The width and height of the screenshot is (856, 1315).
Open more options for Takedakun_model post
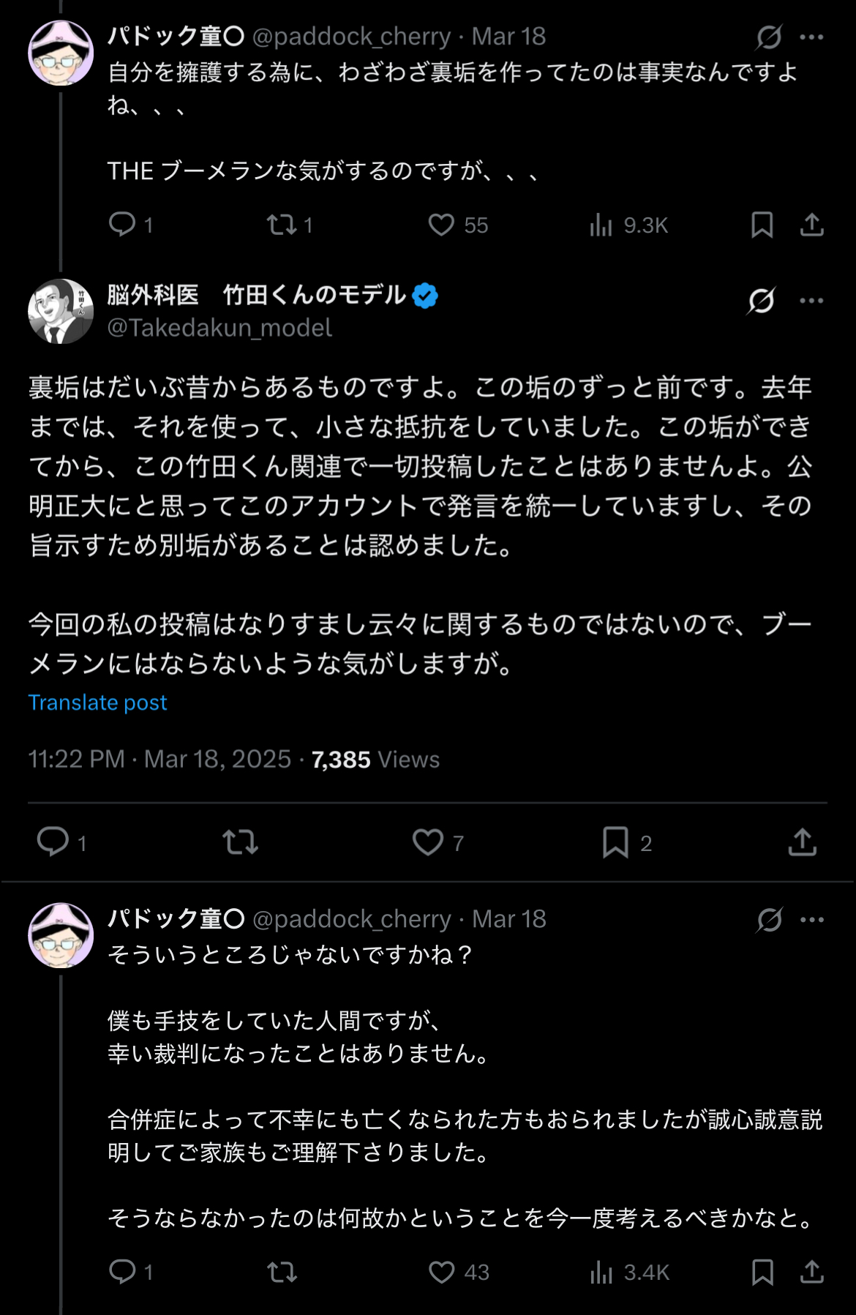pyautogui.click(x=811, y=300)
